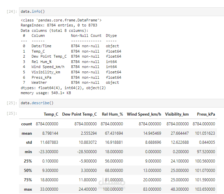Select the [25] input prompt beside data.describe()

click(12, 103)
